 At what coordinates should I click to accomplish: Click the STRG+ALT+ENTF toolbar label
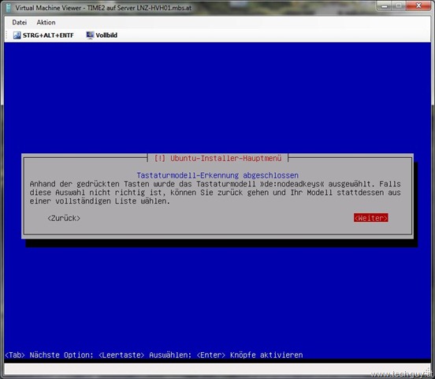coord(48,36)
